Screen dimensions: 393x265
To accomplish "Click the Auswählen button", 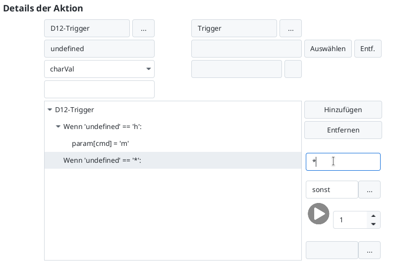I will coord(328,49).
